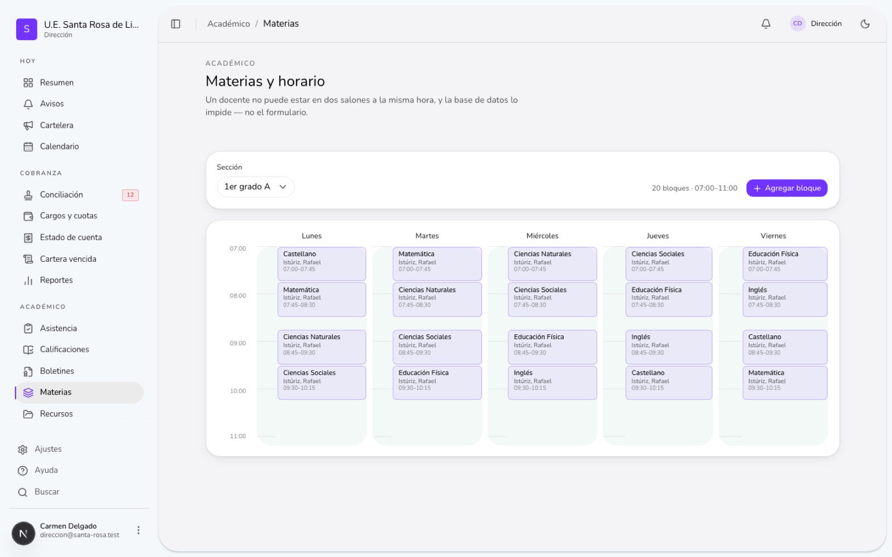Click the Avisos bell icon in sidebar
The image size is (892, 557).
tap(28, 104)
